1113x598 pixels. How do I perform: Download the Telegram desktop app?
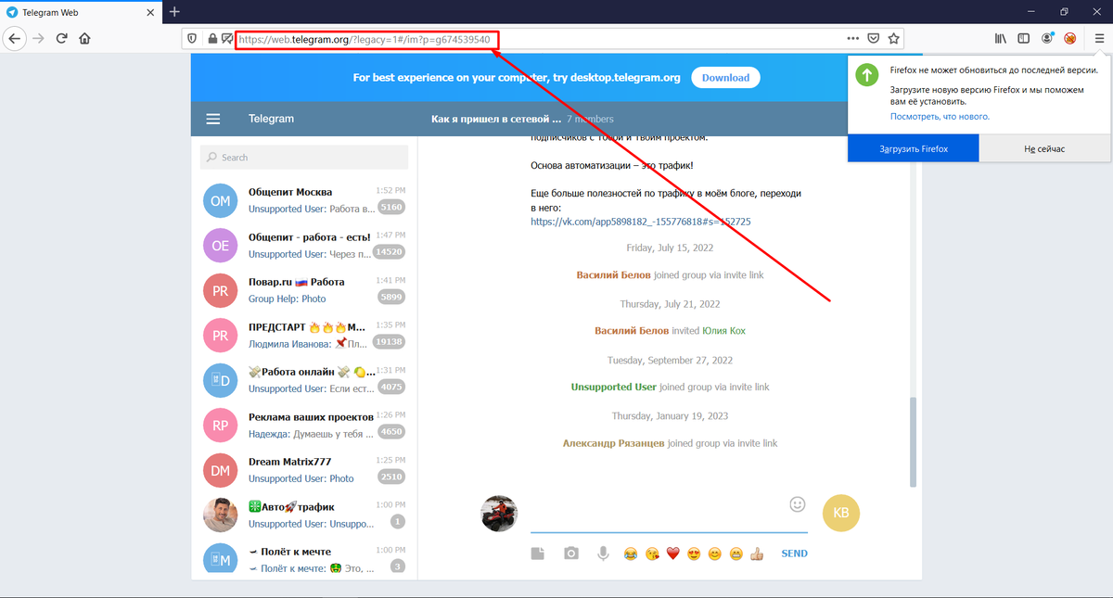[x=725, y=78]
